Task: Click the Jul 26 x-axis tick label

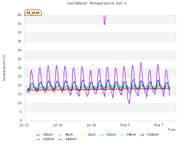Action: tap(58, 125)
